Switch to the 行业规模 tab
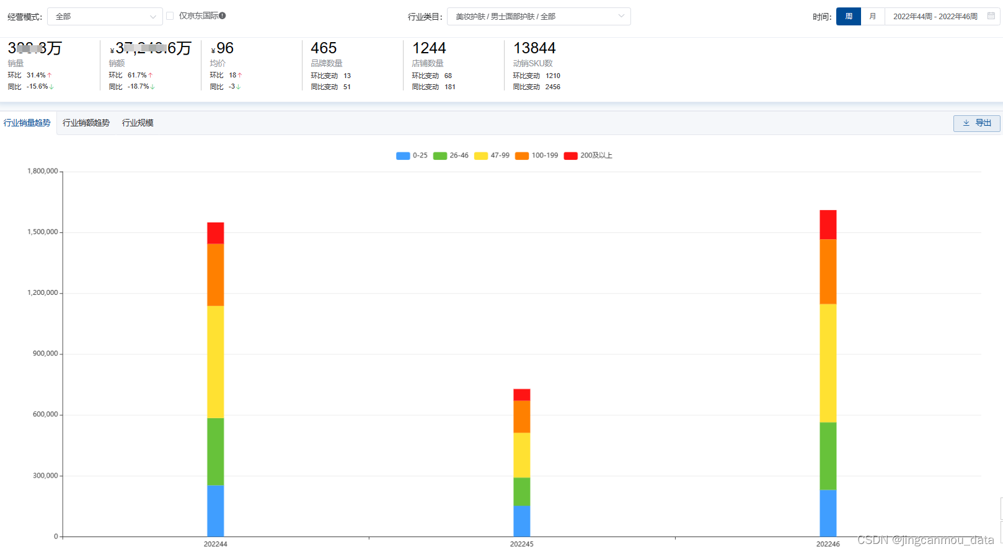This screenshot has height=552, width=1003. (x=138, y=123)
